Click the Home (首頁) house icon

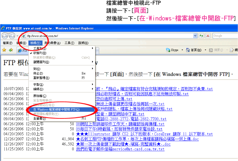pos(188,50)
